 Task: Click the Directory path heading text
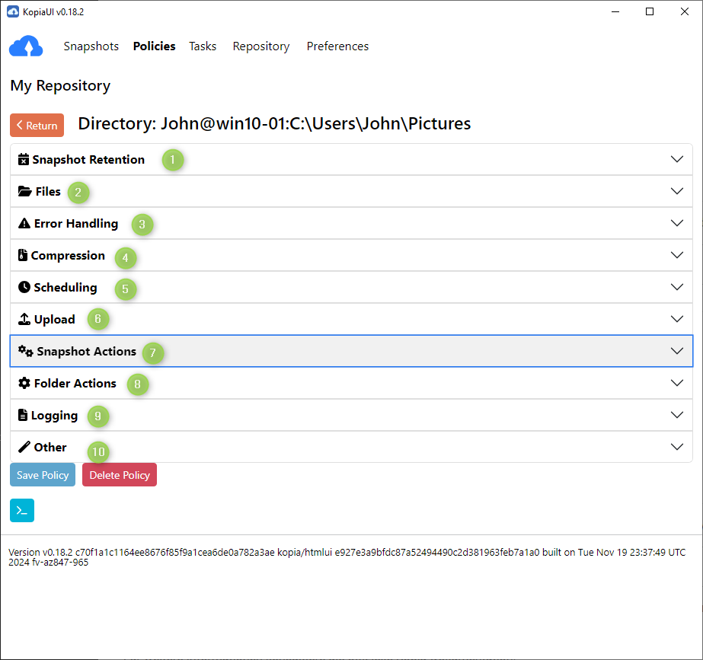[x=274, y=123]
